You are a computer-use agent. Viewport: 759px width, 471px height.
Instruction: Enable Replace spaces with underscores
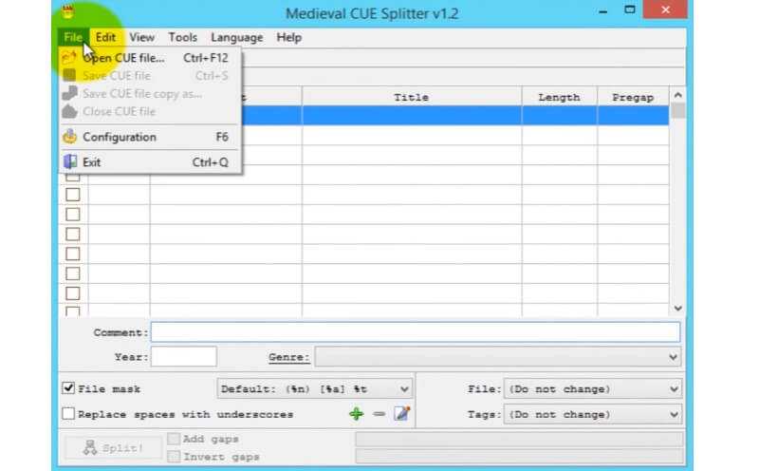tap(68, 414)
